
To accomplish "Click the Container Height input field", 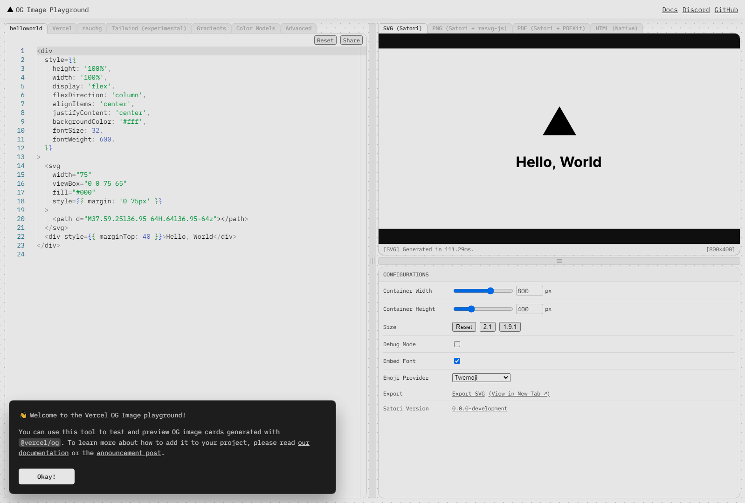I will (x=530, y=309).
